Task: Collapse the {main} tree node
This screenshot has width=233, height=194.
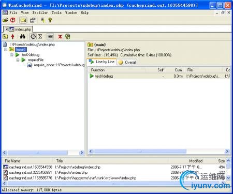Action: [6, 50]
